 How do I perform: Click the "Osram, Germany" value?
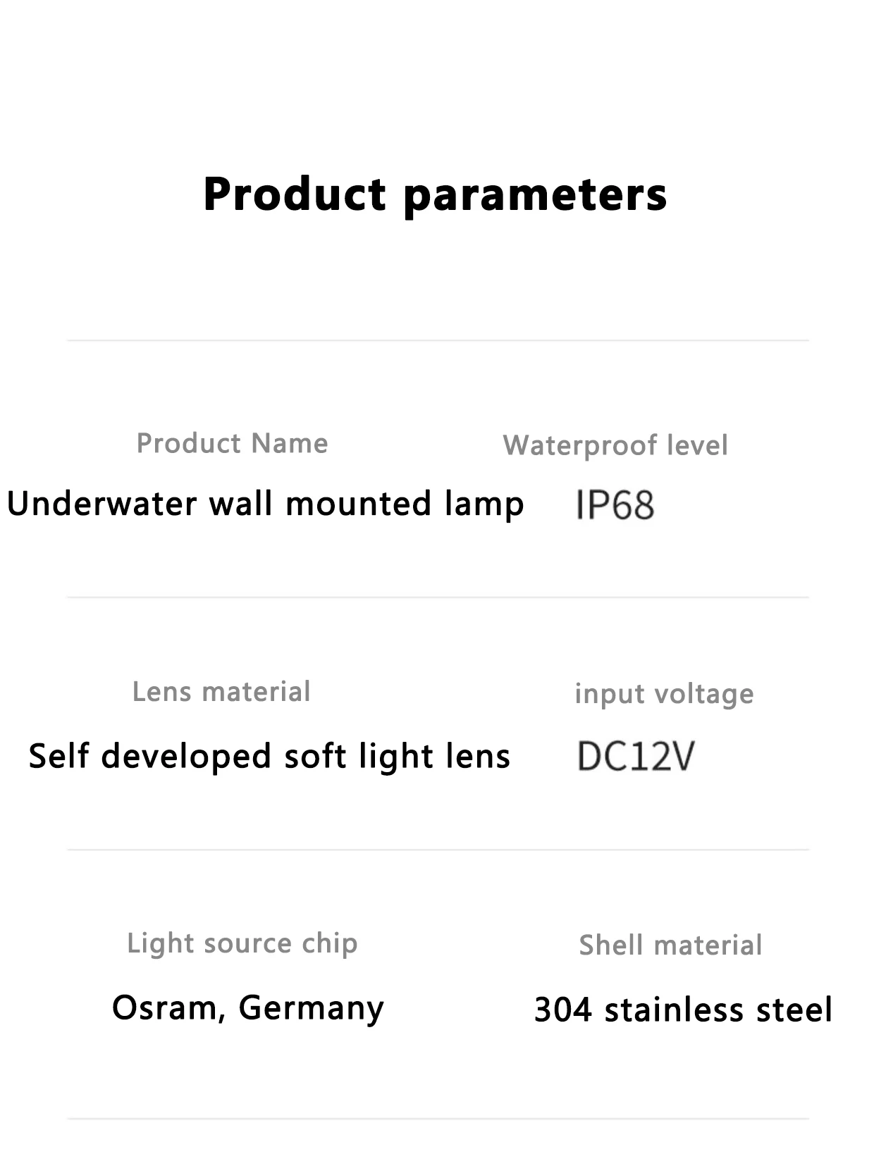click(248, 1007)
